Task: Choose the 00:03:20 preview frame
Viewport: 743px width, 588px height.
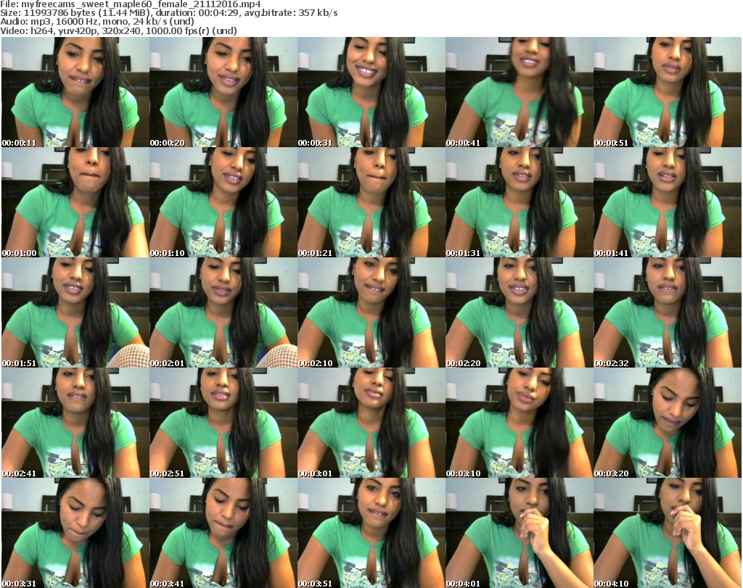Action: (668, 423)
